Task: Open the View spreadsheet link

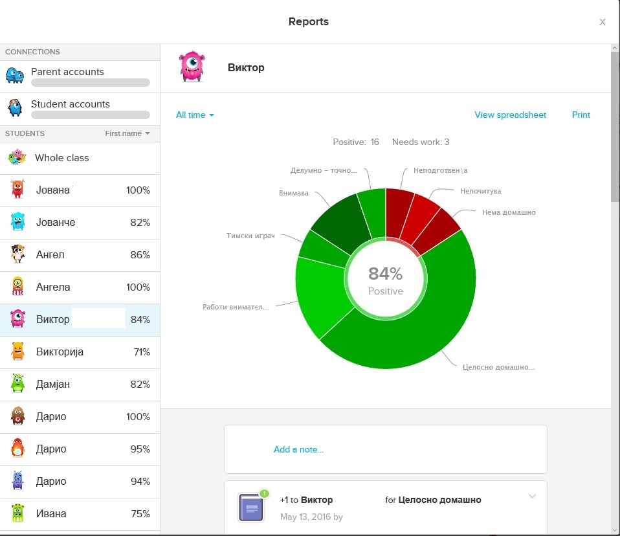Action: click(510, 115)
